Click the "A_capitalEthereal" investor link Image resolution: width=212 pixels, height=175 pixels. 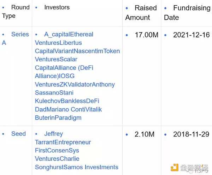[69, 35]
